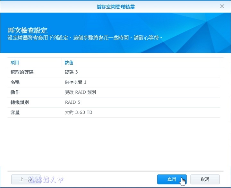Select the 硬碟 3 value cell
This screenshot has width=231, height=188.
(71, 72)
